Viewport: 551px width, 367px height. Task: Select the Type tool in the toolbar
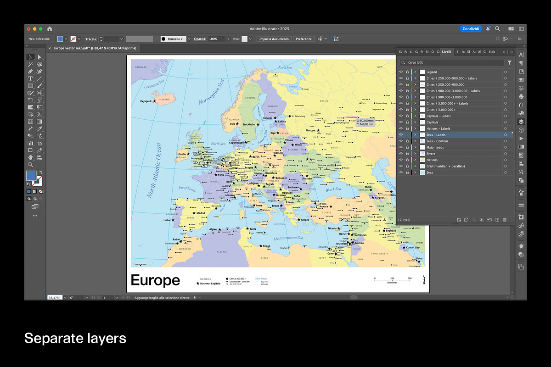pos(30,78)
